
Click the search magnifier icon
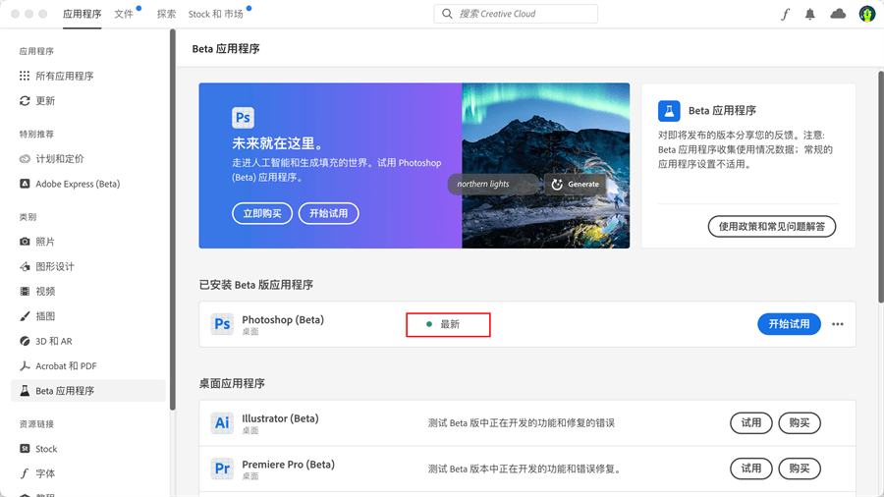[x=447, y=14]
